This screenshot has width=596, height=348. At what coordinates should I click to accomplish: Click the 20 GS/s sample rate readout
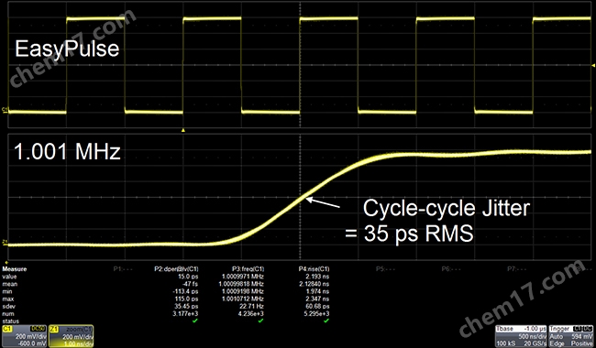coord(535,343)
